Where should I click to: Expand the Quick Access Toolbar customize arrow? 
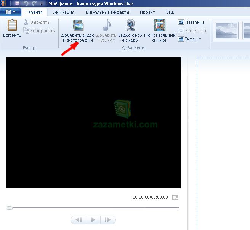[x=42, y=4]
